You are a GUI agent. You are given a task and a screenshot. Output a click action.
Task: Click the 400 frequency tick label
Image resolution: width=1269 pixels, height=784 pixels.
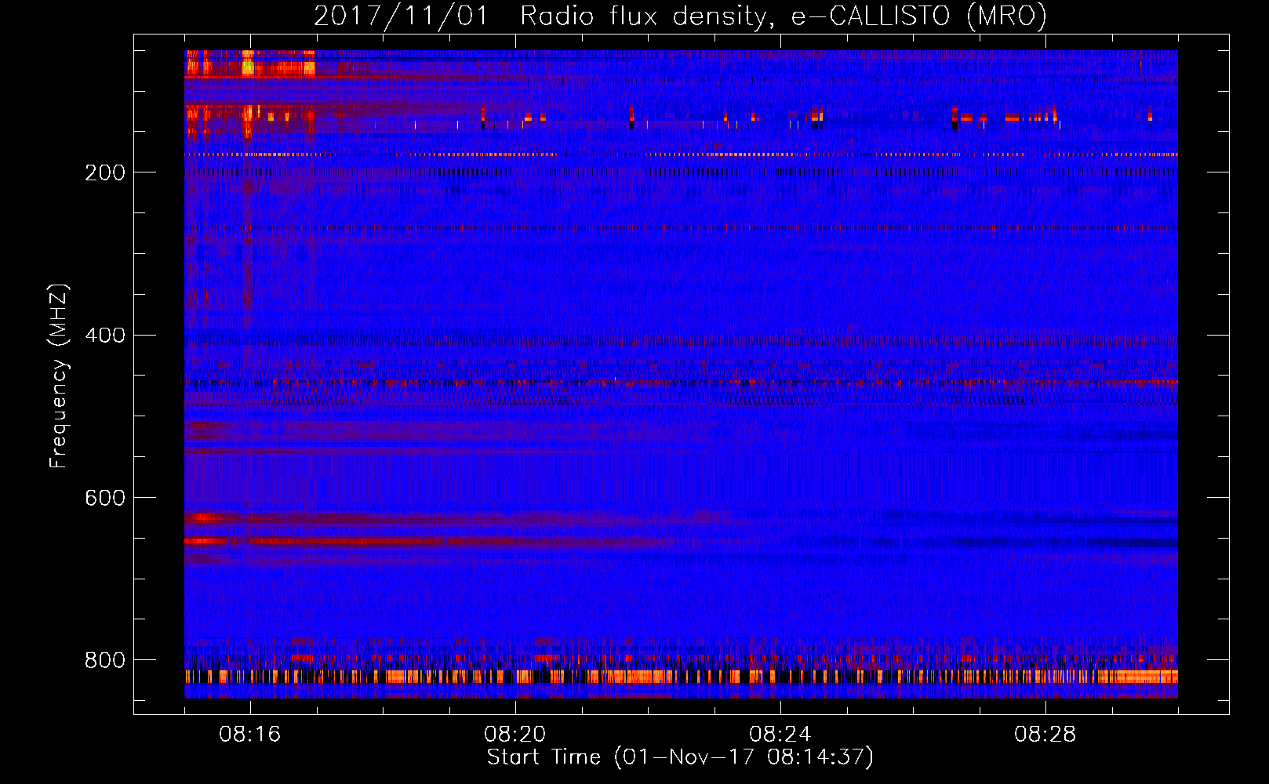click(105, 336)
